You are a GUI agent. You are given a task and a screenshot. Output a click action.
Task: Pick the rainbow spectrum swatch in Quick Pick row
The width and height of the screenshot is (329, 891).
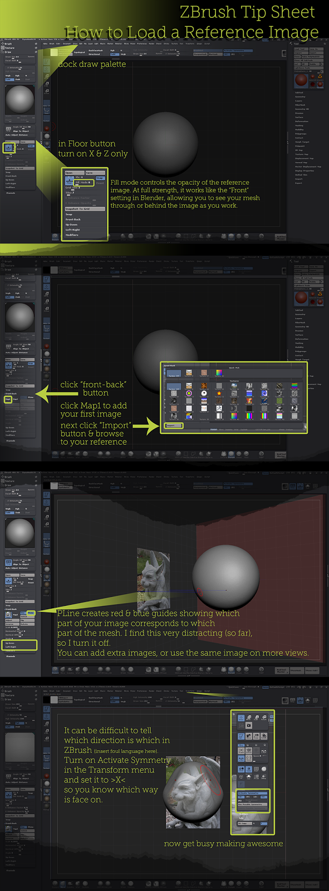pyautogui.click(x=219, y=373)
